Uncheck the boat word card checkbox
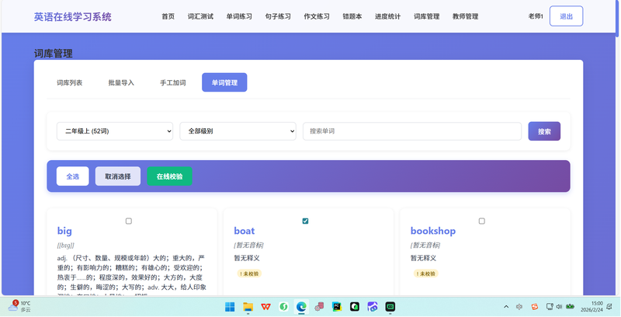Screen dimensions: 621x317 pos(305,221)
